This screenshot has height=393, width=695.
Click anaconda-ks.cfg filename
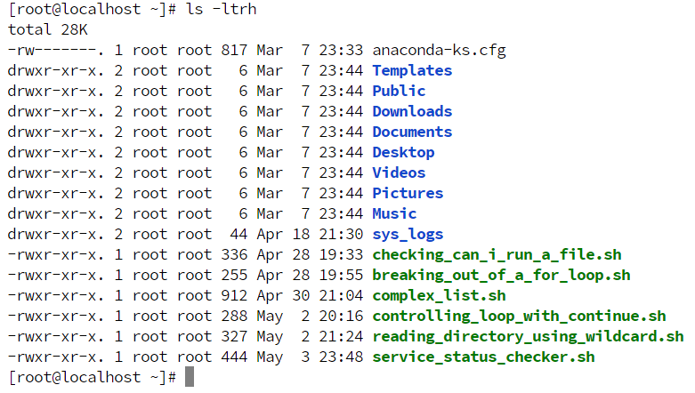[439, 50]
